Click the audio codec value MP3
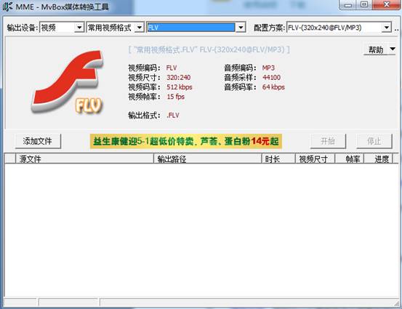This screenshot has width=402, height=309. pyautogui.click(x=268, y=68)
